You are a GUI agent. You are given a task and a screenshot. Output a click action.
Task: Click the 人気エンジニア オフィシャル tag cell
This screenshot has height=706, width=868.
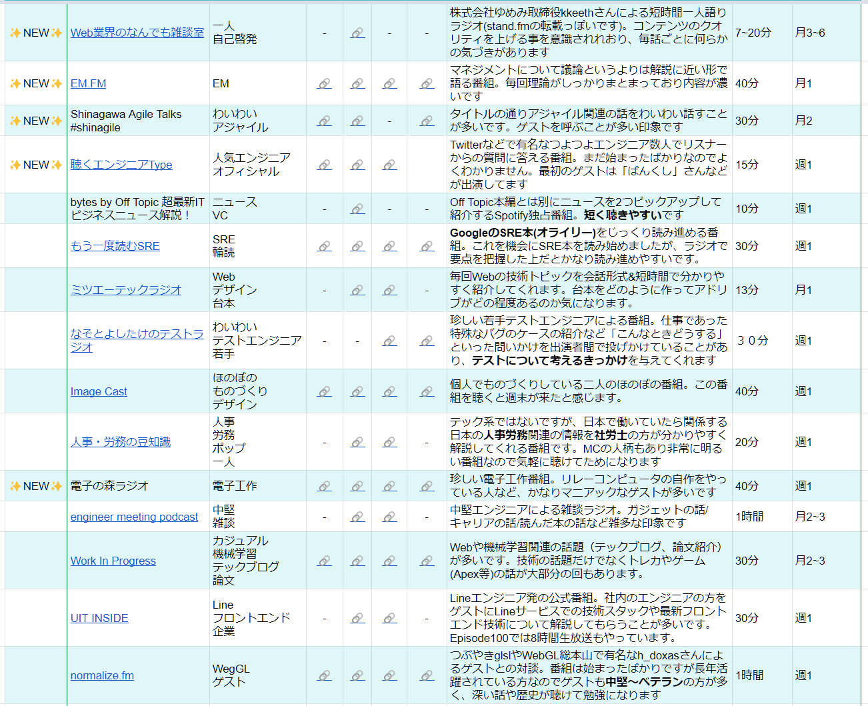click(258, 165)
